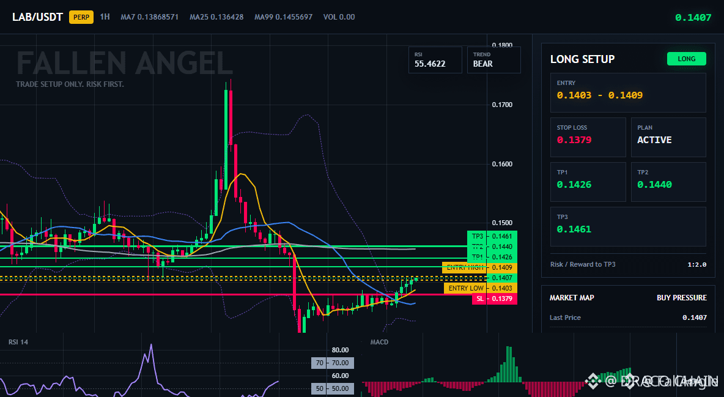Click the green 0.1407 current price axis tag
The image size is (724, 397).
click(503, 278)
